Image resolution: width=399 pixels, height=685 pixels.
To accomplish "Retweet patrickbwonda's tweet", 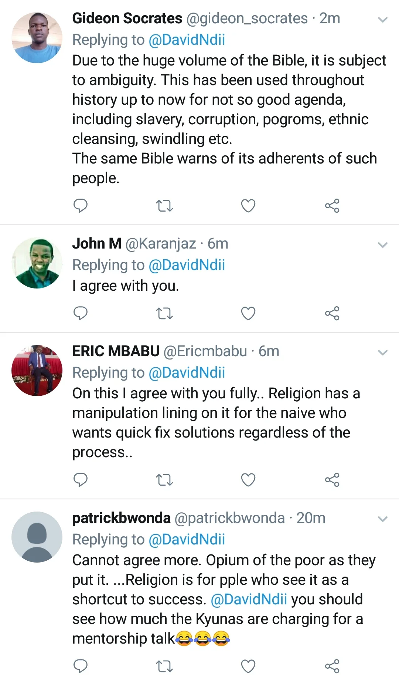I will click(164, 666).
